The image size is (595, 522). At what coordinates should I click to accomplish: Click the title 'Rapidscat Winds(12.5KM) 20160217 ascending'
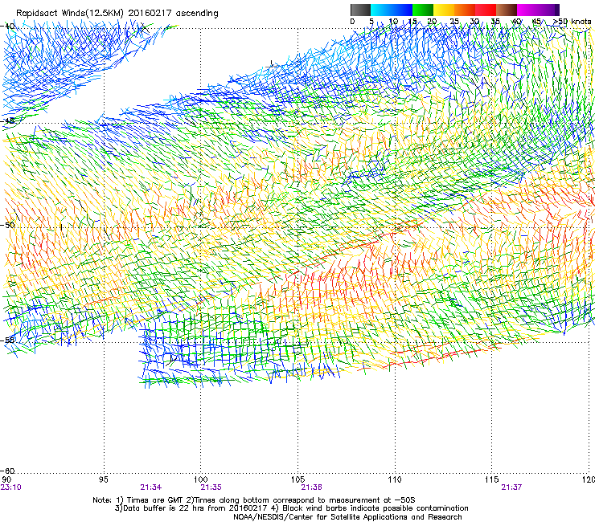(x=117, y=14)
